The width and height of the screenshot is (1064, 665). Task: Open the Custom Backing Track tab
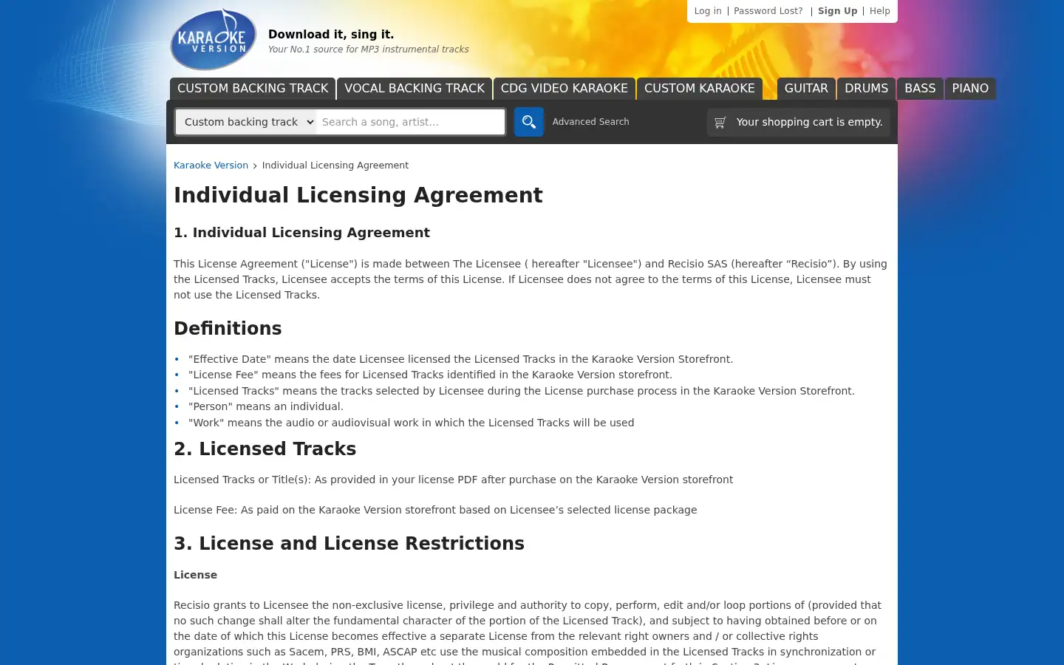coord(253,89)
